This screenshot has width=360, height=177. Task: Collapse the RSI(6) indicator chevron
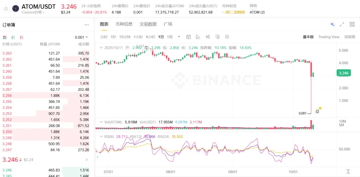pyautogui.click(x=101, y=137)
